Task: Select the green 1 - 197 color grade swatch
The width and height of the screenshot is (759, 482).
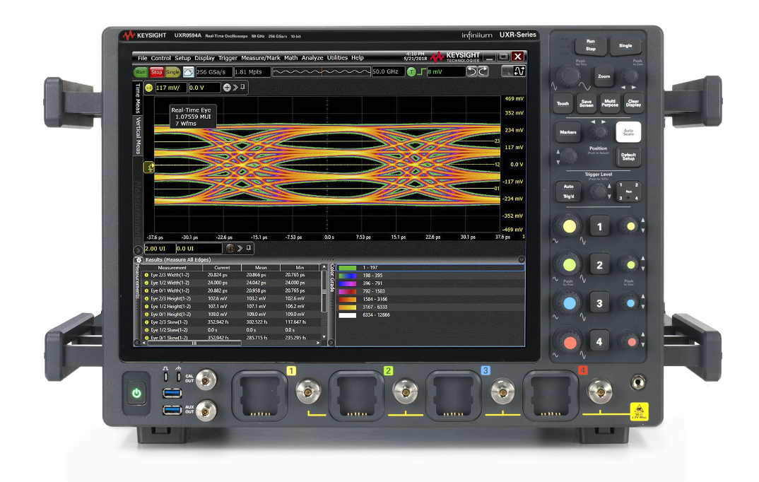Action: [x=346, y=269]
